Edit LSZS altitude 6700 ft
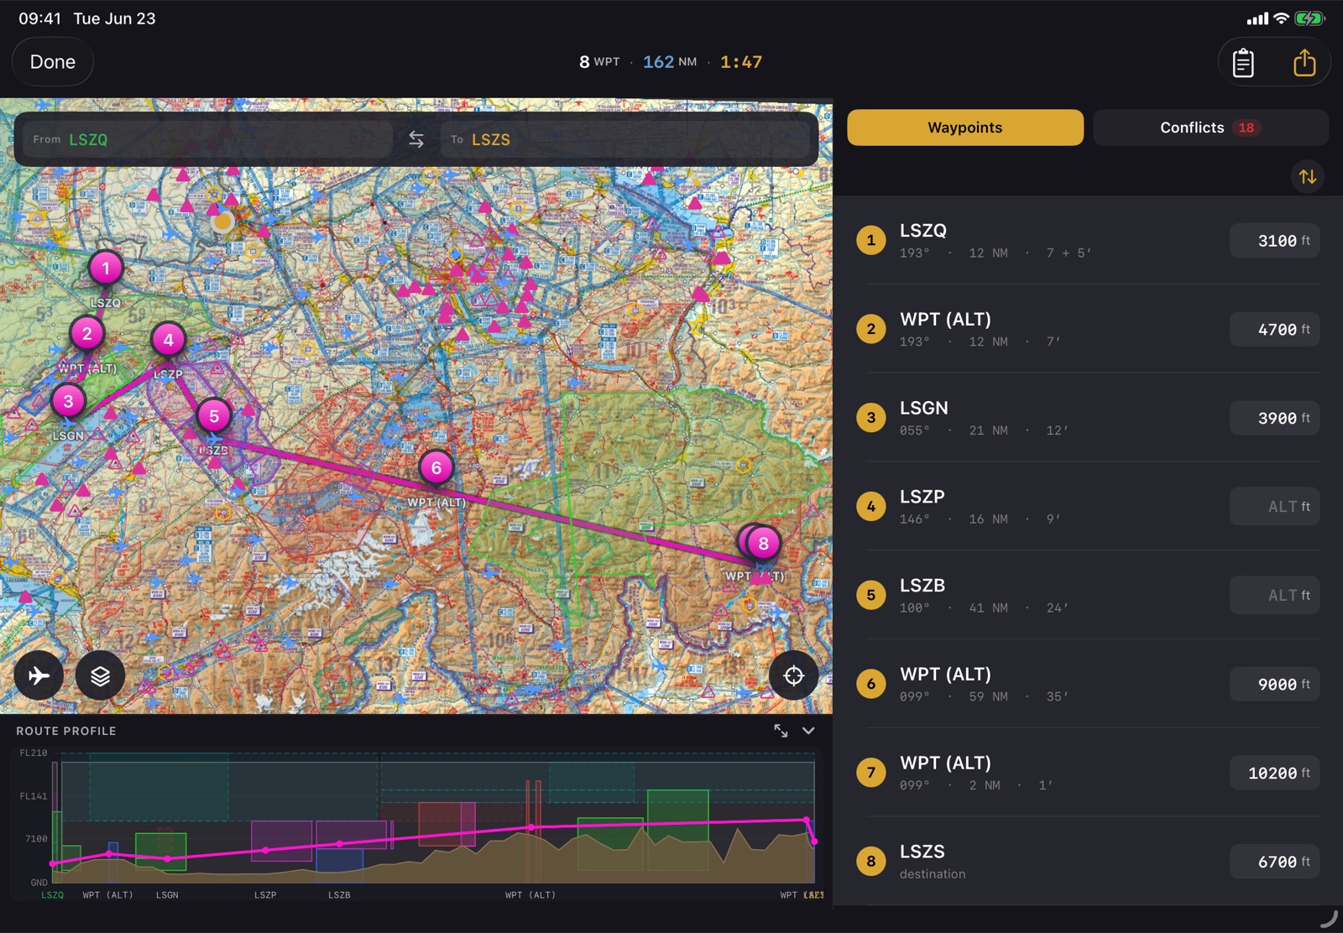 pos(1275,862)
